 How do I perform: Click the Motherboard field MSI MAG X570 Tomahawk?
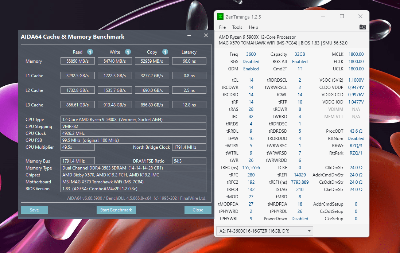(x=133, y=182)
